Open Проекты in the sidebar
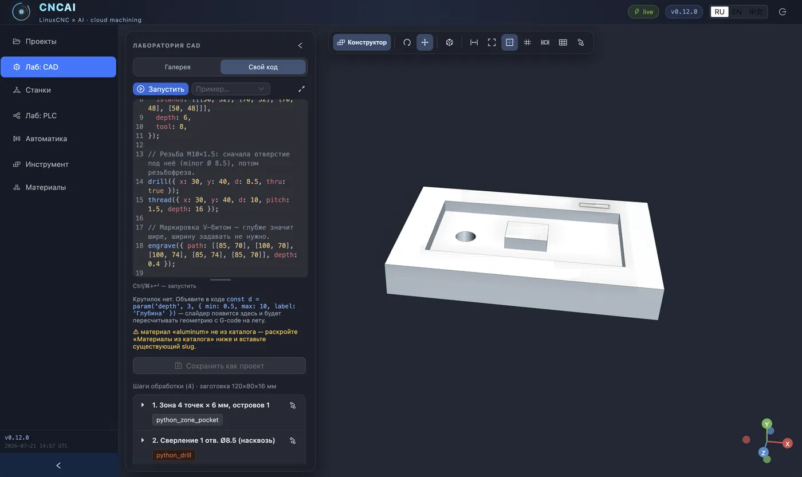The width and height of the screenshot is (802, 477). click(x=58, y=41)
